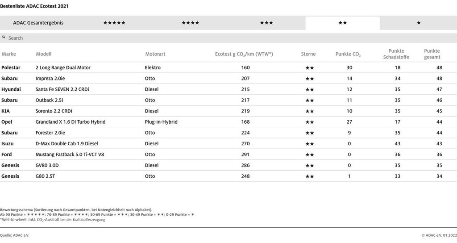Switch to the four-star rating tab

coord(191,23)
